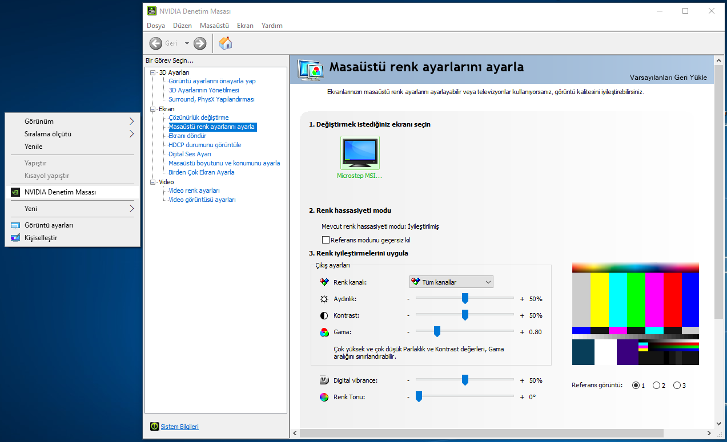This screenshot has height=442, width=727.
Task: Select reference image radio button 3
Action: tap(677, 386)
